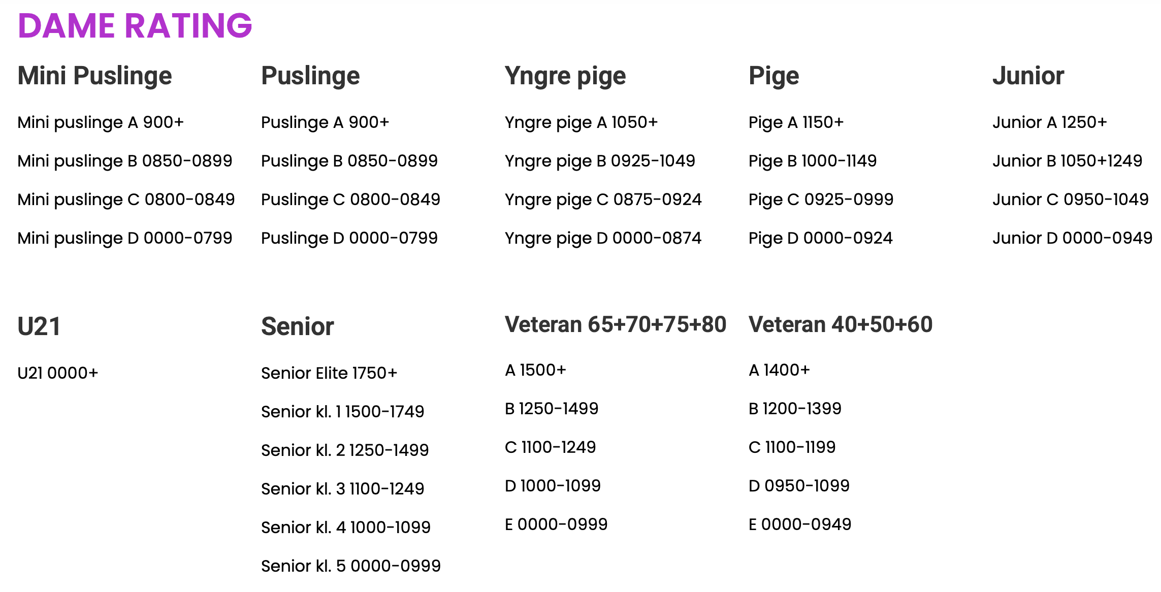Screen dimensions: 1161x592
Task: Select the Mini Puslinge heading
Action: [x=95, y=76]
